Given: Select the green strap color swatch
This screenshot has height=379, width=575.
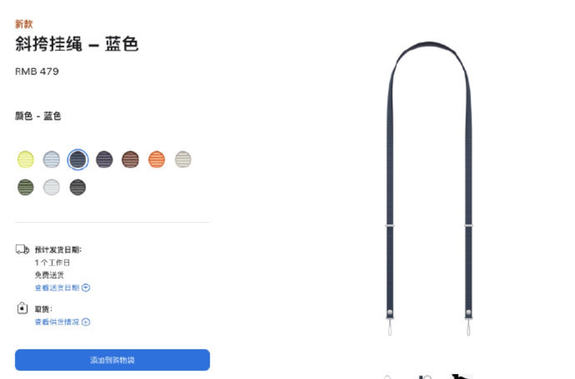Looking at the screenshot, I should pos(25,187).
